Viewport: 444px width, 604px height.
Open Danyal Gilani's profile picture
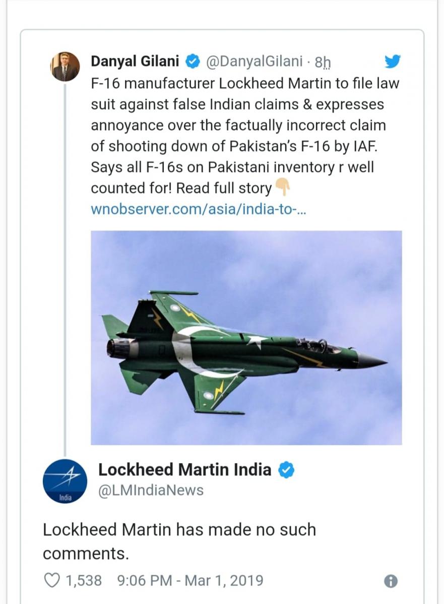click(66, 66)
